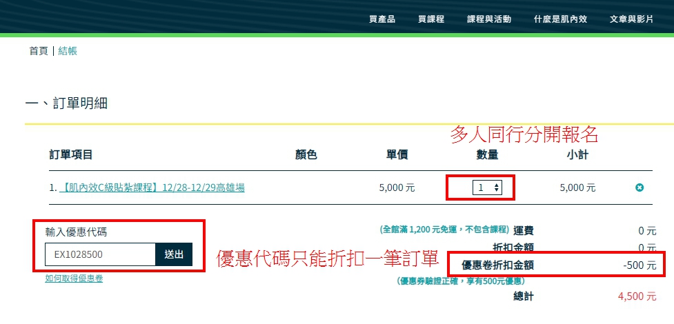Focus the coupon code input field

[100, 254]
